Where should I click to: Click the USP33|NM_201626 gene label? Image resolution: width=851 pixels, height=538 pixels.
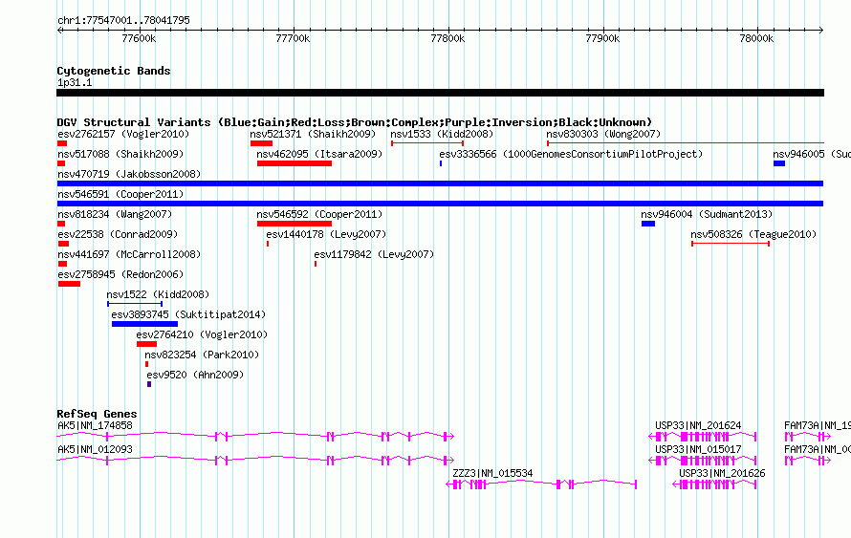722,473
